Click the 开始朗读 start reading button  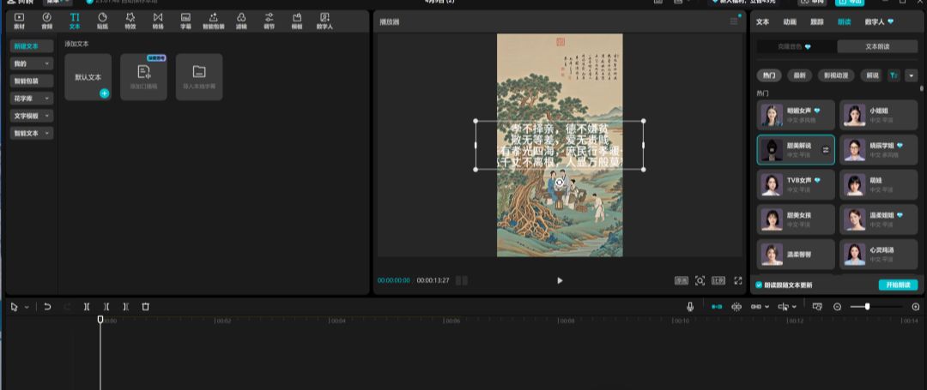pos(898,285)
